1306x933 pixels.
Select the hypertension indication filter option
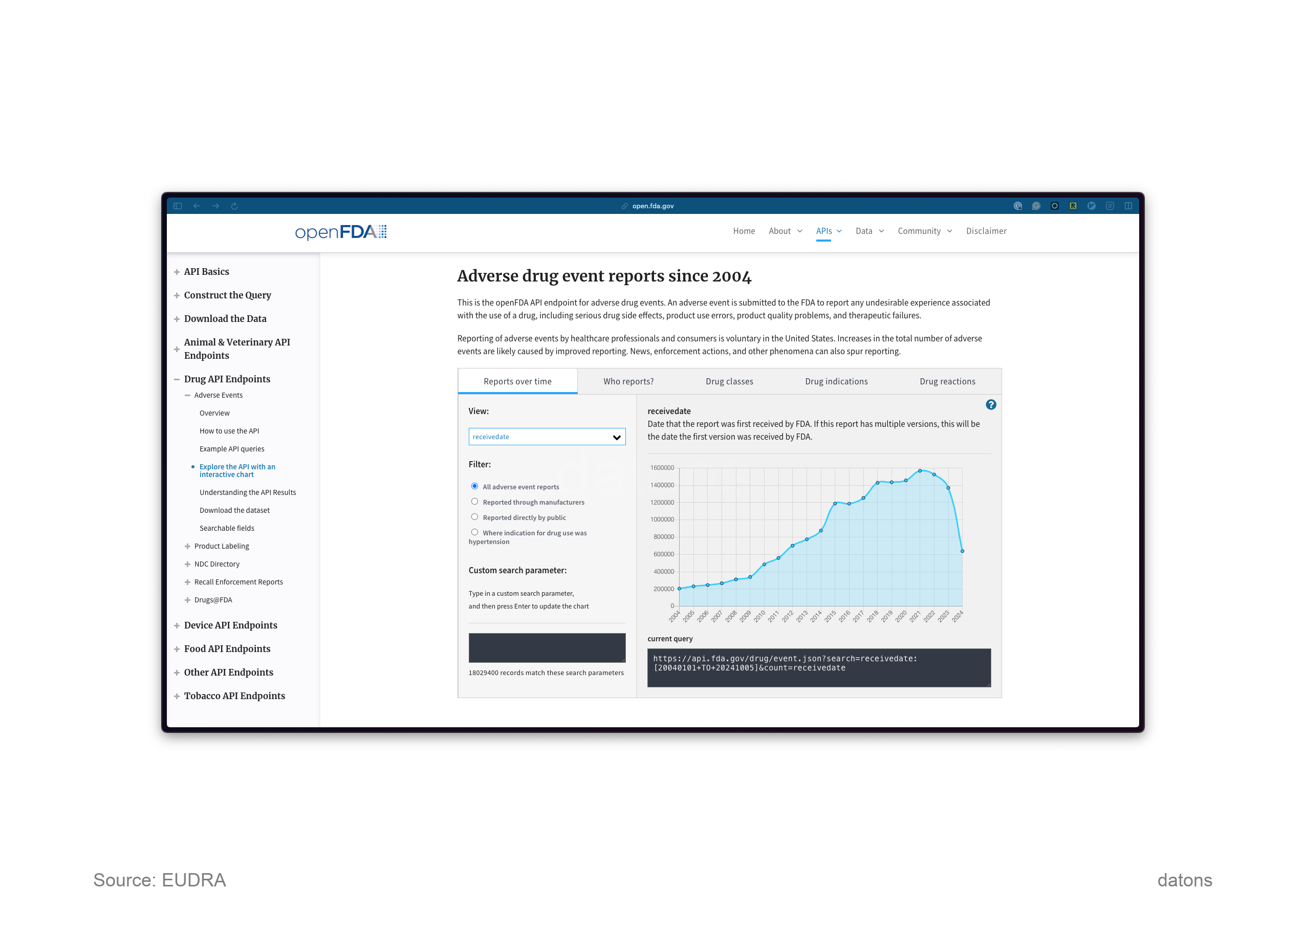pos(474,532)
